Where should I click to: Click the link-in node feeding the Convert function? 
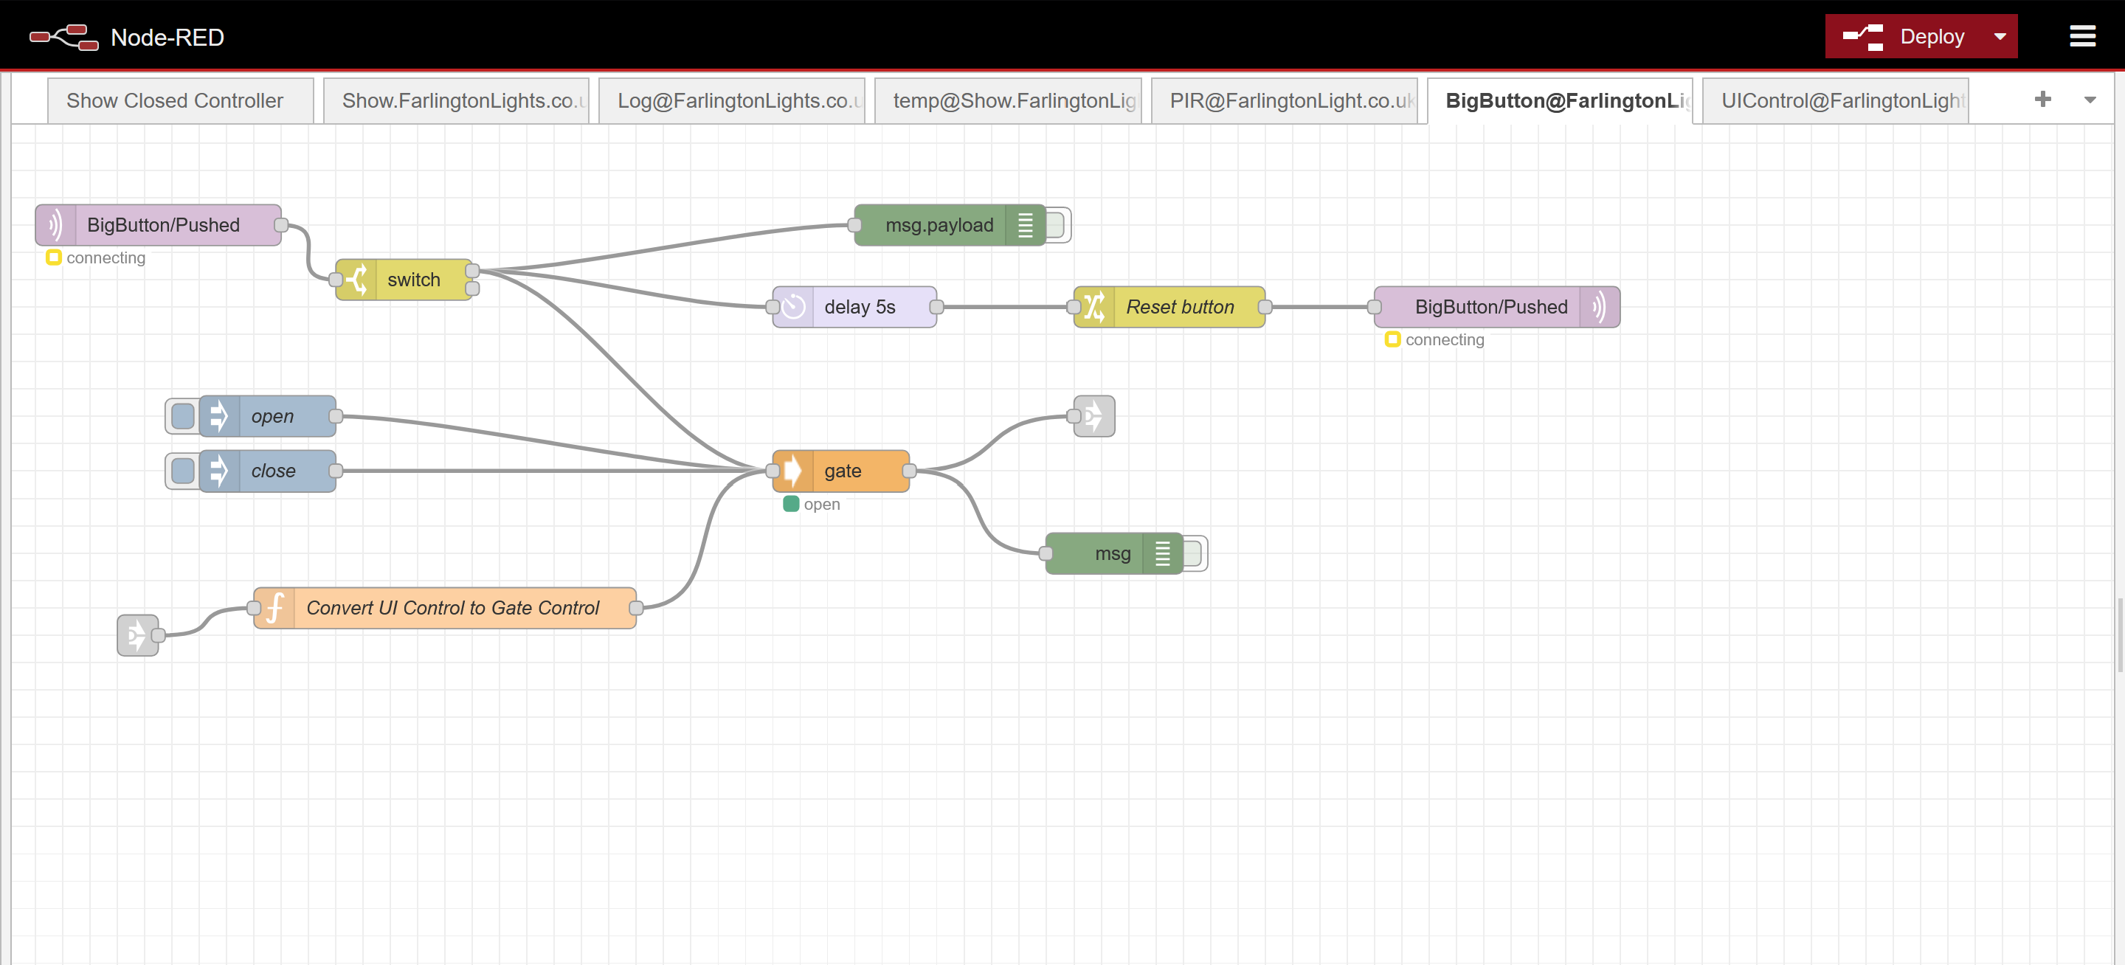click(138, 635)
